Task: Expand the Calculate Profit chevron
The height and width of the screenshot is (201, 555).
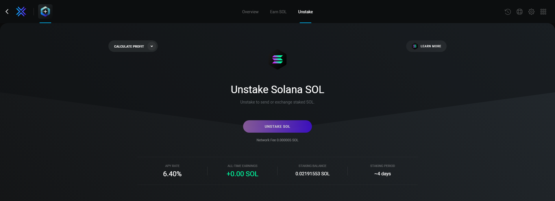Action: tap(152, 46)
